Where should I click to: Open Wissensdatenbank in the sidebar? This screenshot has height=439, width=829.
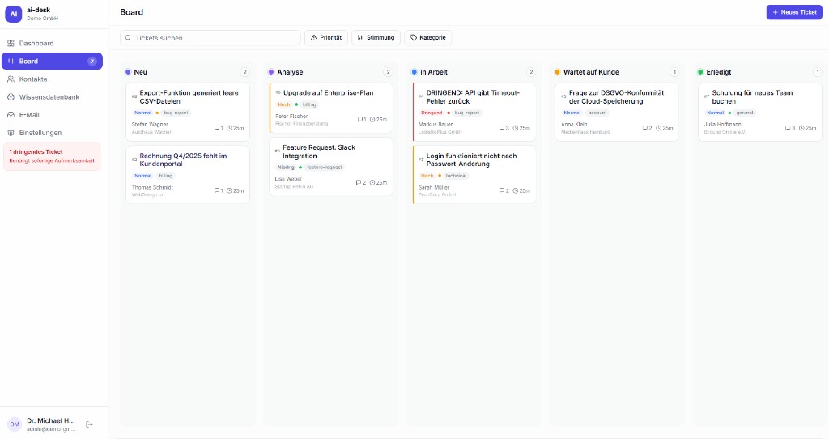[49, 96]
